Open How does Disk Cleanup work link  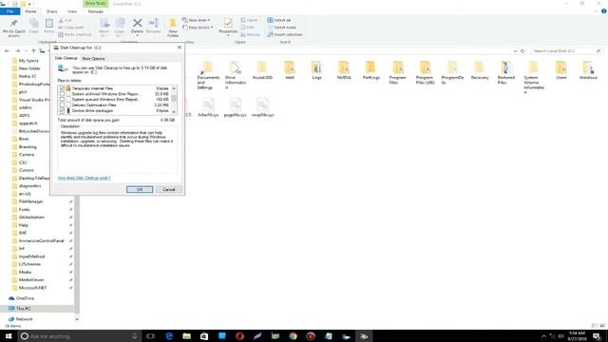pos(84,178)
